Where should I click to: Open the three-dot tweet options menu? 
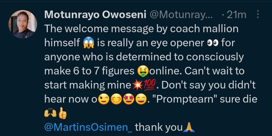pos(258,14)
